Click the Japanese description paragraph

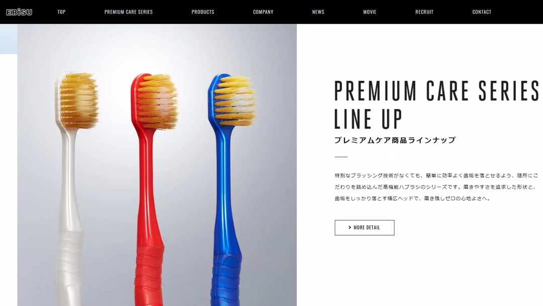(436, 187)
